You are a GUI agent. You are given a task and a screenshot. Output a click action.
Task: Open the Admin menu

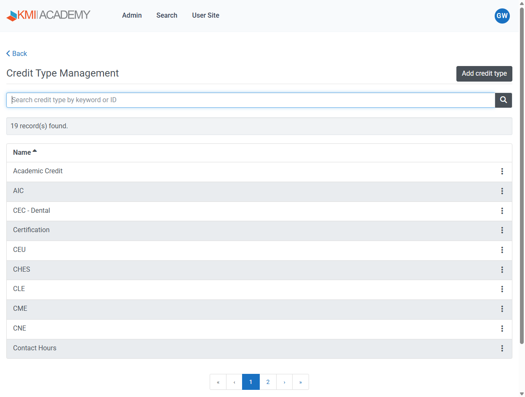coord(132,16)
